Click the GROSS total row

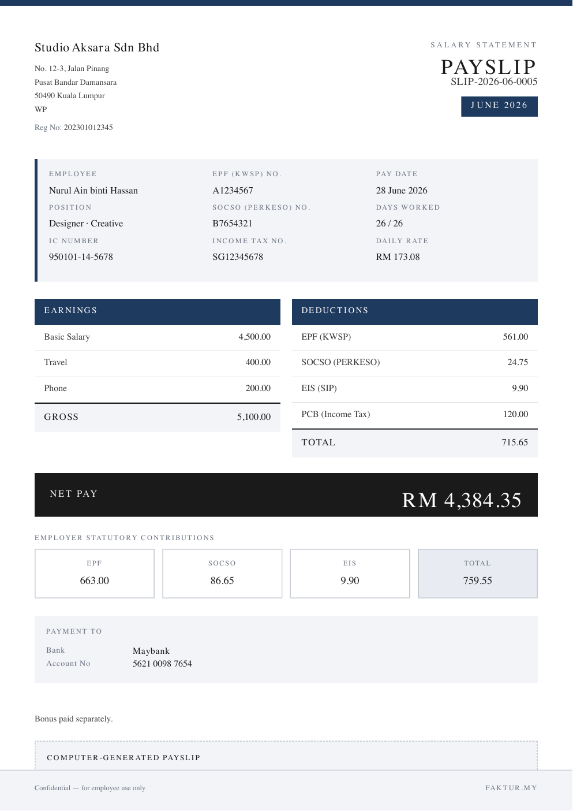tap(158, 417)
